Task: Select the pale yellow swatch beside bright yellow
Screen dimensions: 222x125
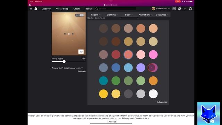Action: coord(116,94)
